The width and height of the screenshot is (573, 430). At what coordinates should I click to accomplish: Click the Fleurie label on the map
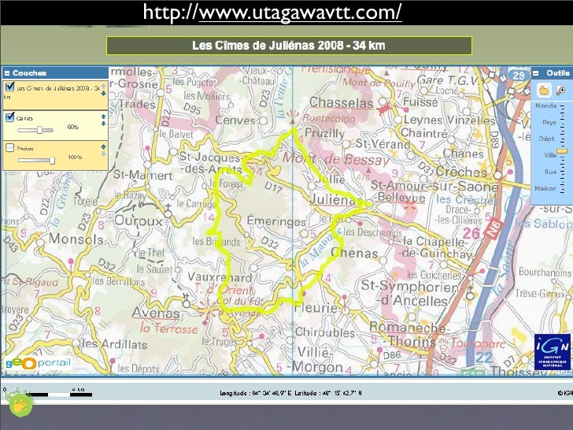[x=316, y=308]
